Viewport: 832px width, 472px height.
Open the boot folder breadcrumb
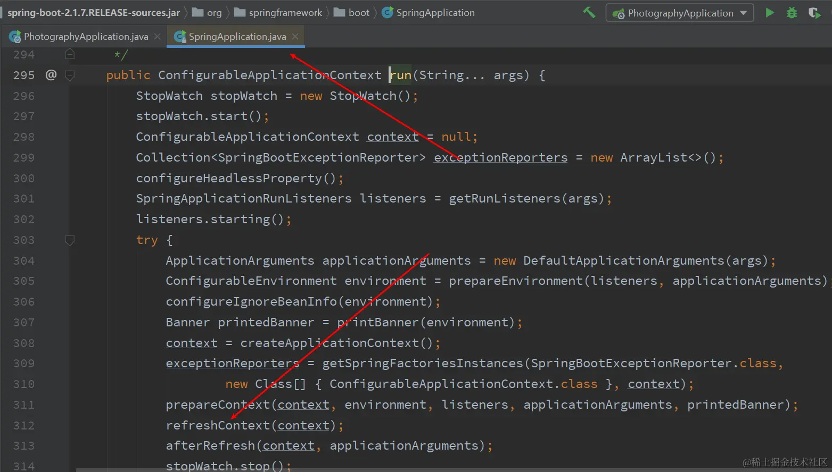coord(351,12)
